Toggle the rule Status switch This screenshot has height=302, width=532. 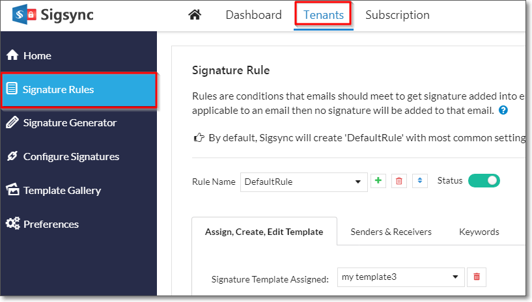pyautogui.click(x=484, y=181)
